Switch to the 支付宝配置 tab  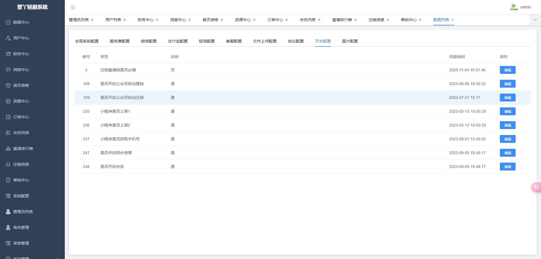178,41
